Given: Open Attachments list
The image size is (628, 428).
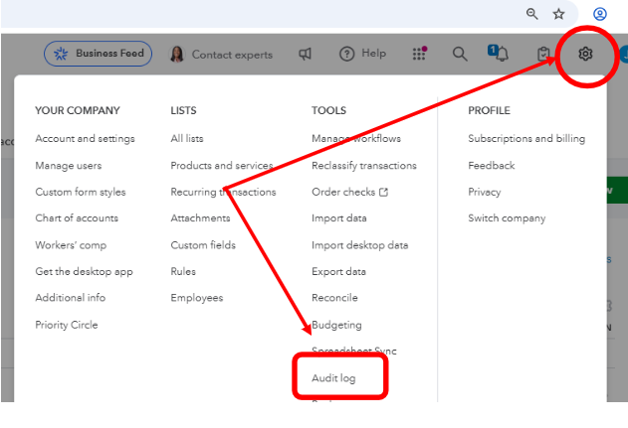Looking at the screenshot, I should pyautogui.click(x=200, y=218).
